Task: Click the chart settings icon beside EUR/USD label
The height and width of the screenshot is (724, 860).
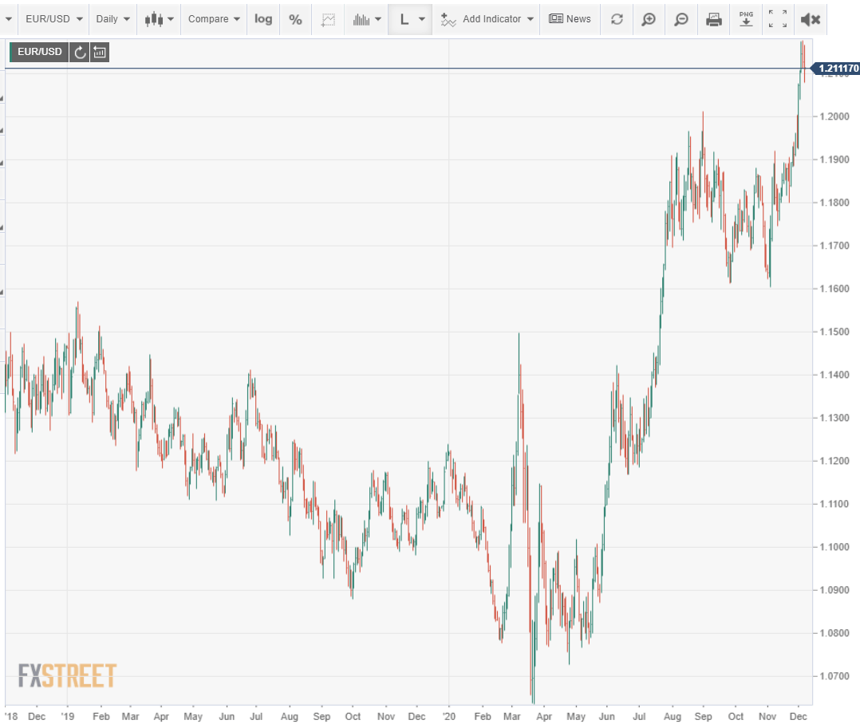Action: click(100, 52)
